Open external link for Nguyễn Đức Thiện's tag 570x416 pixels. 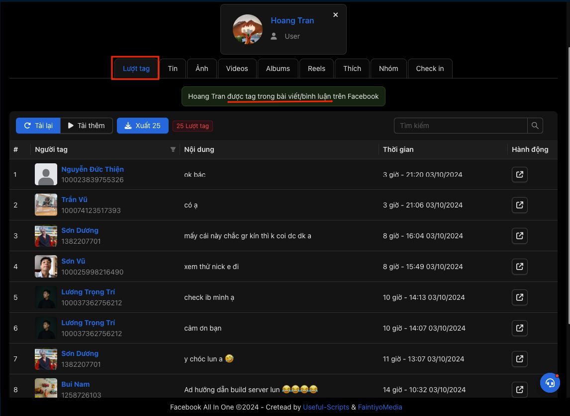[519, 174]
